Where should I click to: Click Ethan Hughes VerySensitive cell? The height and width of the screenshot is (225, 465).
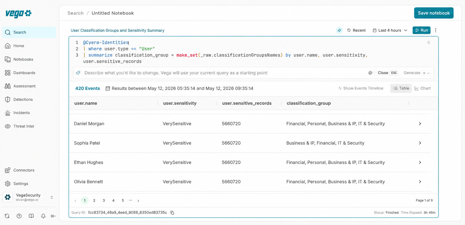click(177, 162)
